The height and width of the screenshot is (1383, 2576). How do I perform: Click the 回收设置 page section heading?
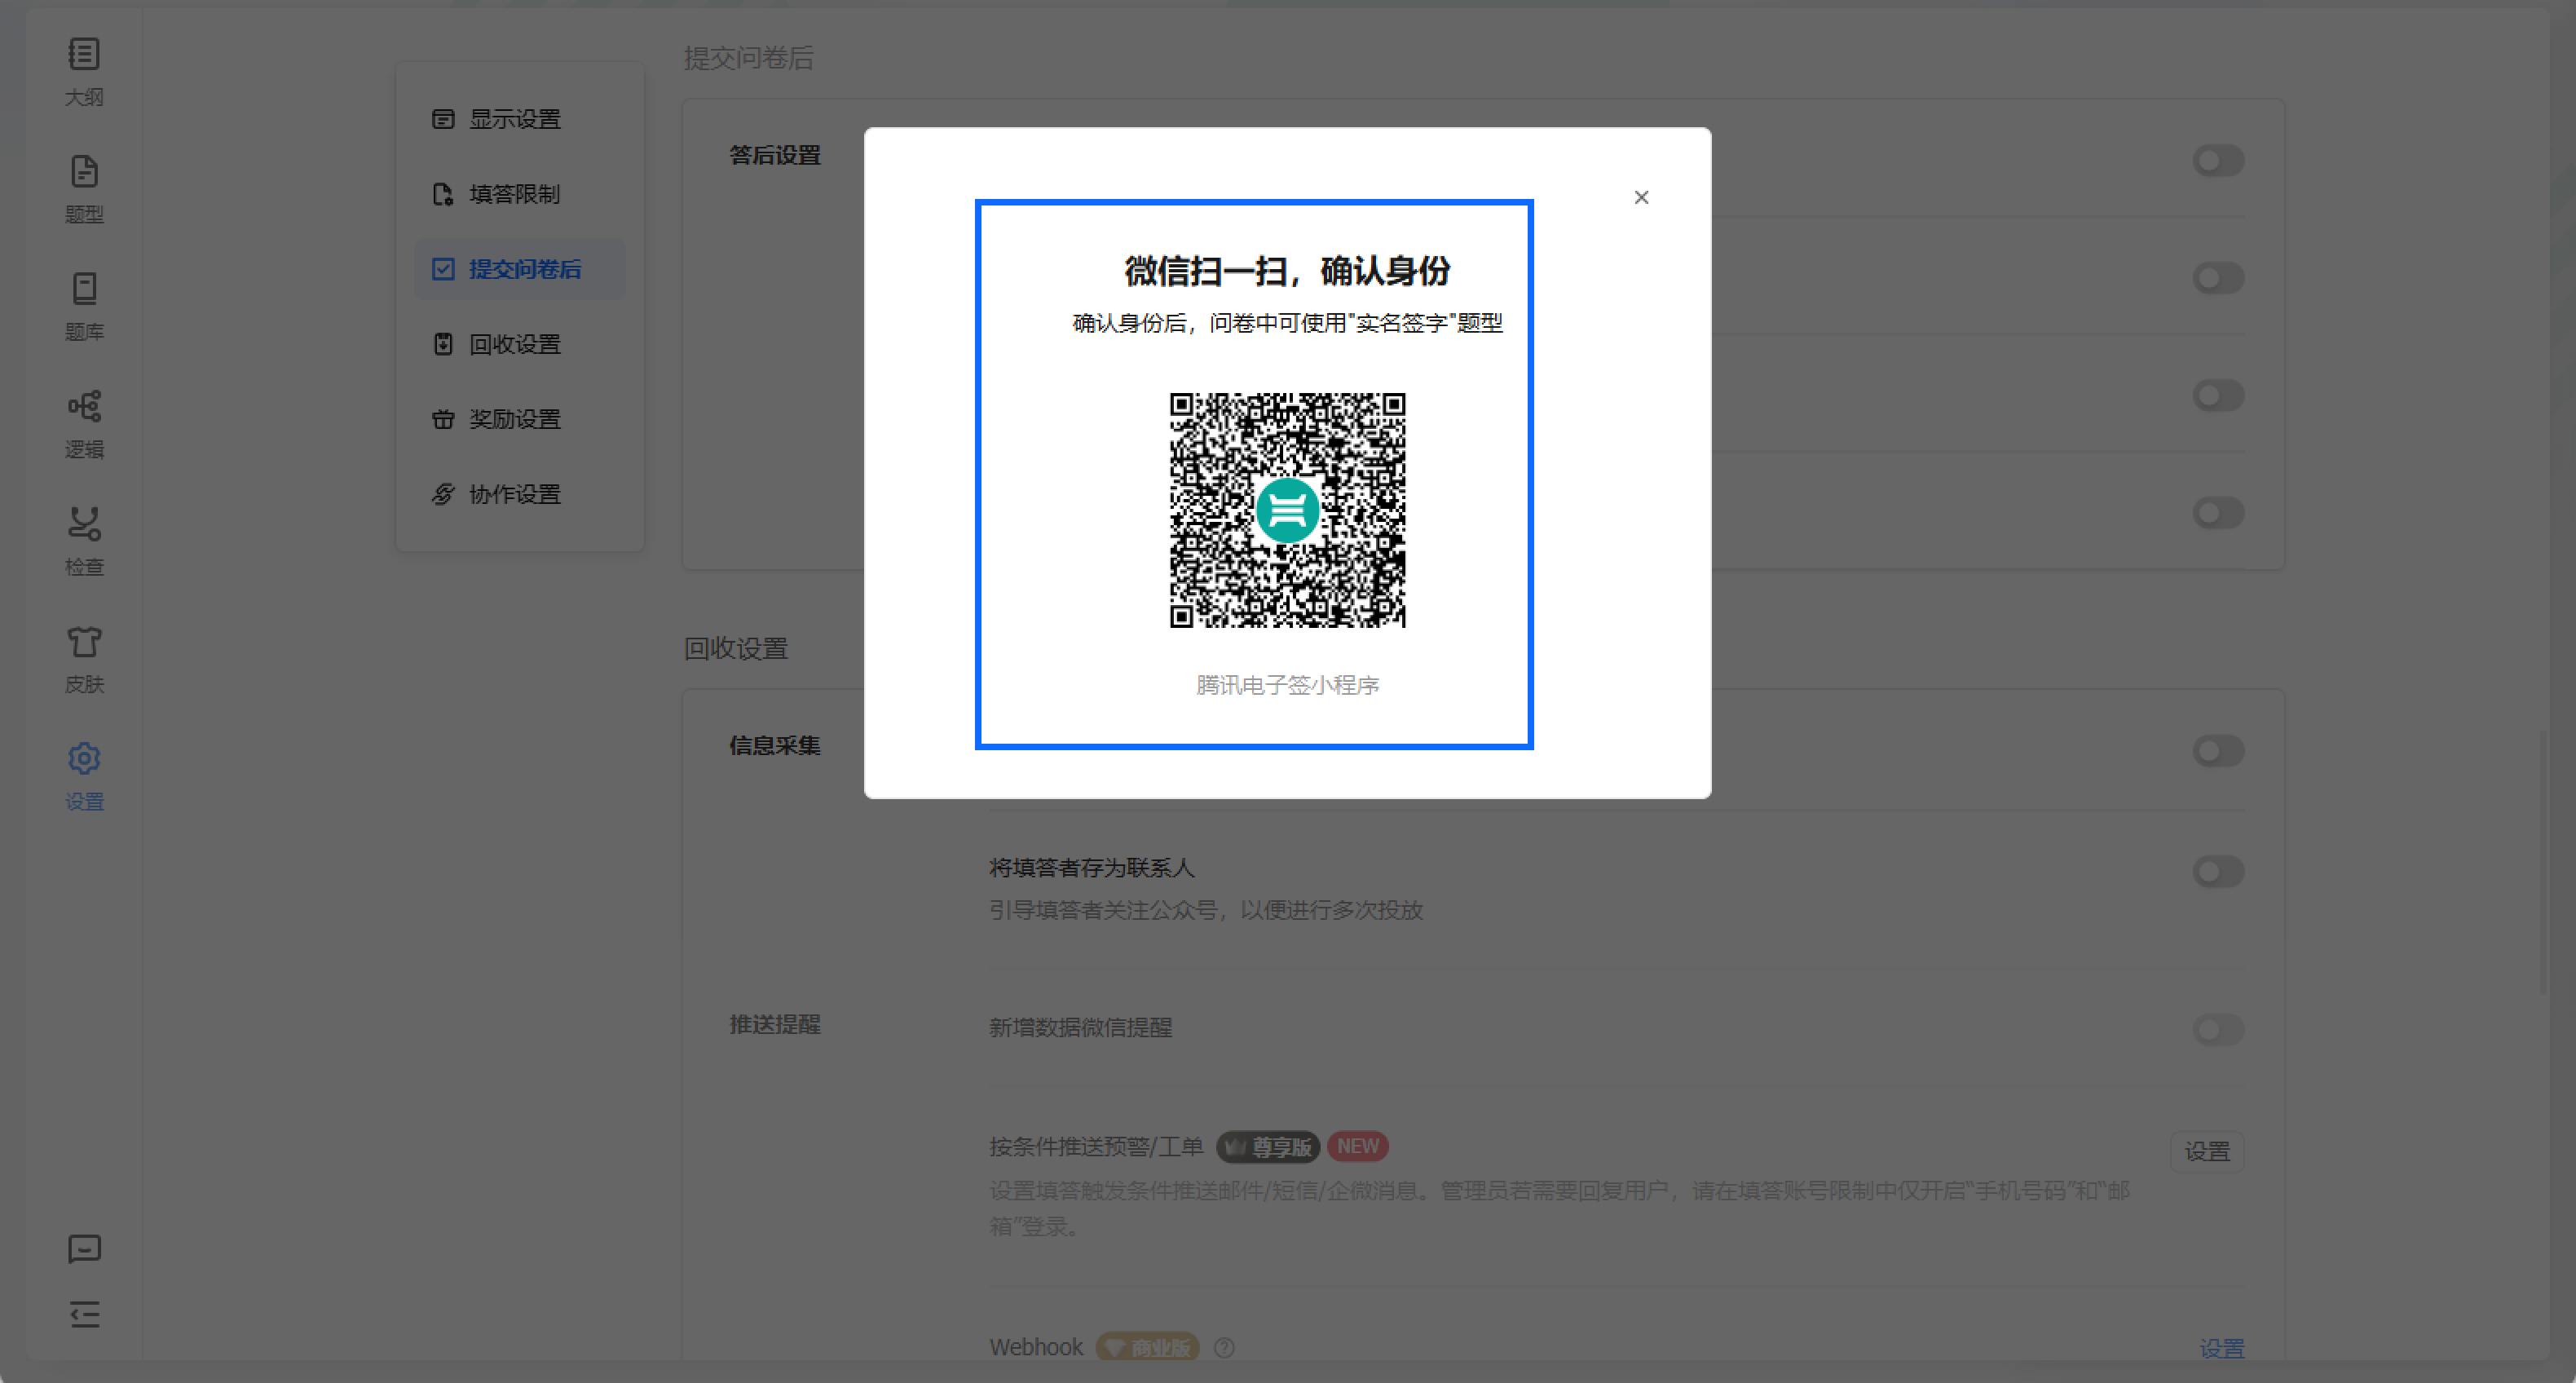735,648
